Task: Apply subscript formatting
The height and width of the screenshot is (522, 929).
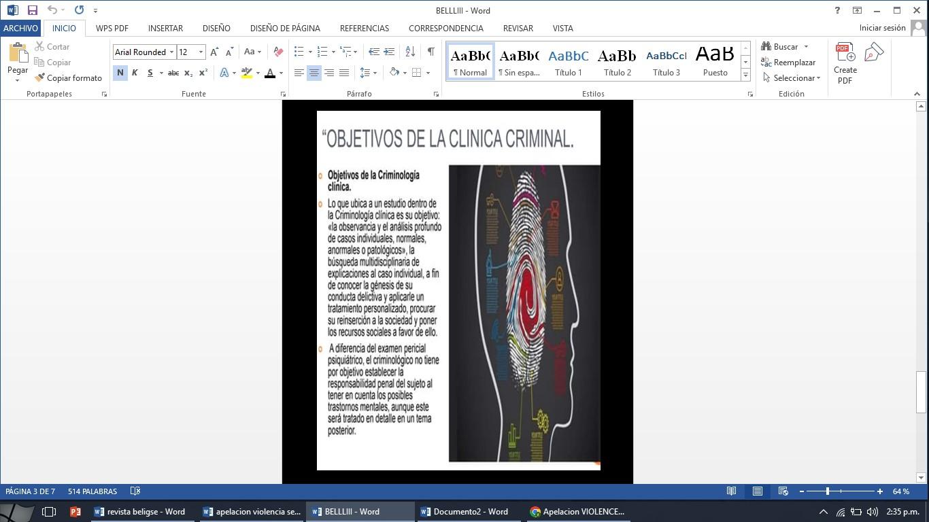Action: [188, 73]
